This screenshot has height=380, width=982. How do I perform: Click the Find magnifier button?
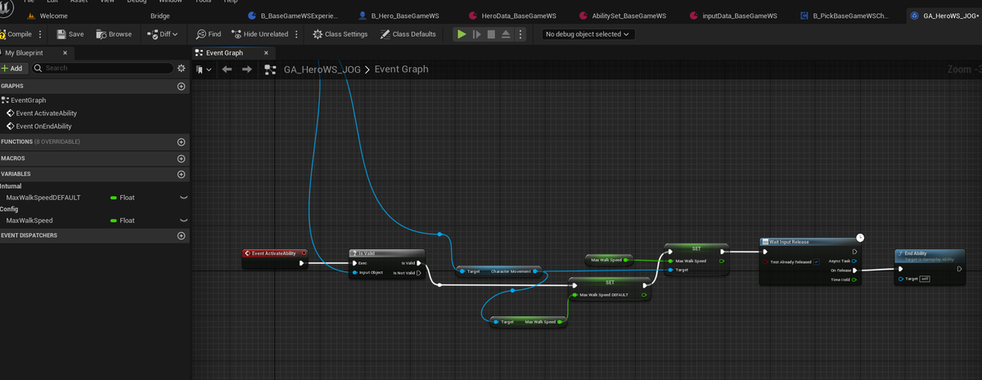(209, 34)
